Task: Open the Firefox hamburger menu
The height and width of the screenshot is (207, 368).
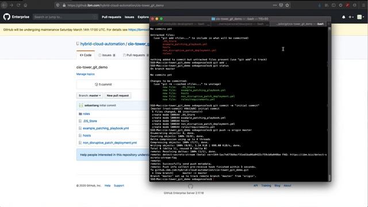Action: pos(363,5)
